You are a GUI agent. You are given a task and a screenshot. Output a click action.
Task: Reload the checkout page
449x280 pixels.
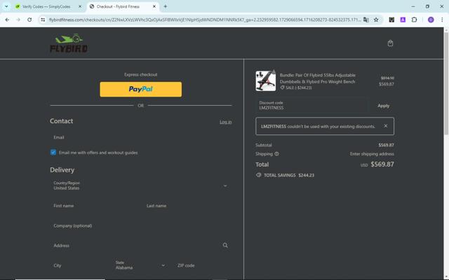point(29,20)
